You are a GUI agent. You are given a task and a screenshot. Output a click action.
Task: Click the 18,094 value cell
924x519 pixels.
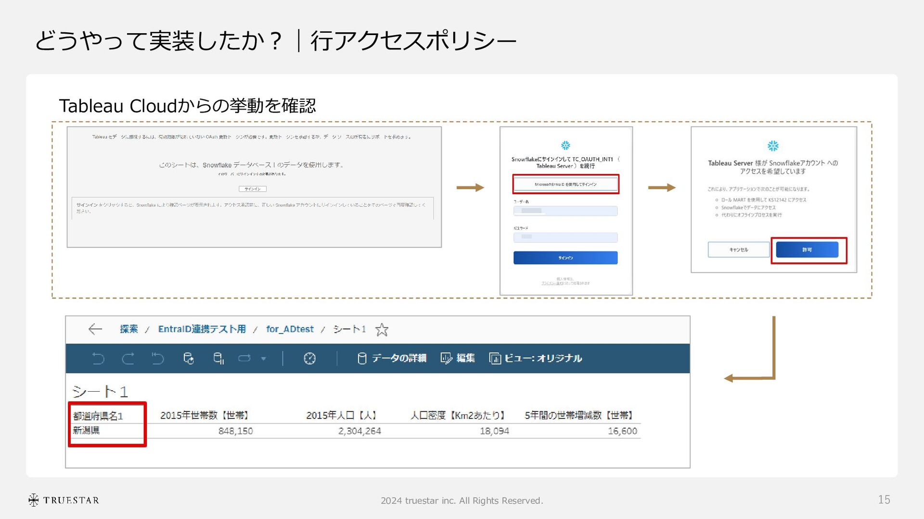coord(494,431)
